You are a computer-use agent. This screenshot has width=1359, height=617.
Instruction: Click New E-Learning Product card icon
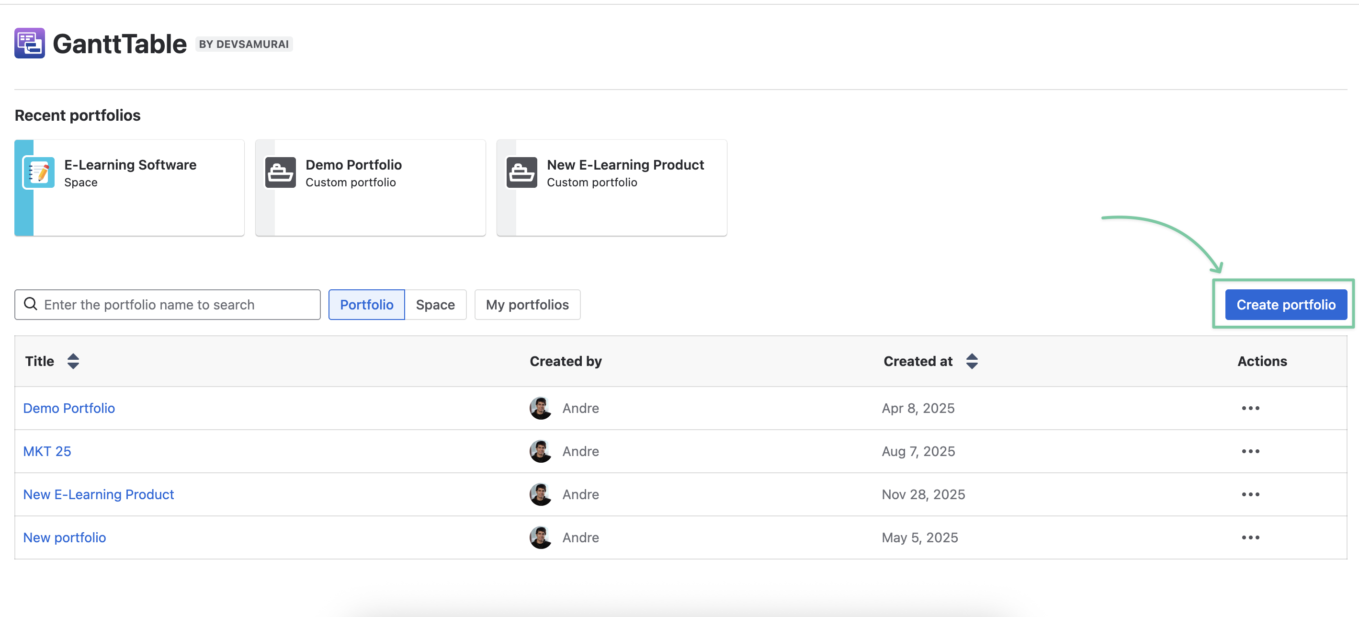pyautogui.click(x=522, y=172)
